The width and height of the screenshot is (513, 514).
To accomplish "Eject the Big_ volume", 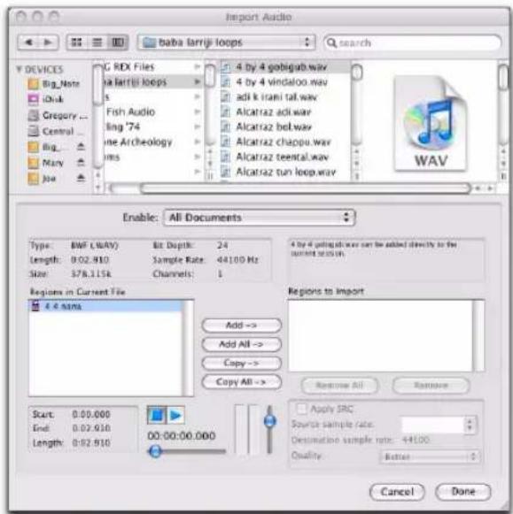I will point(81,147).
